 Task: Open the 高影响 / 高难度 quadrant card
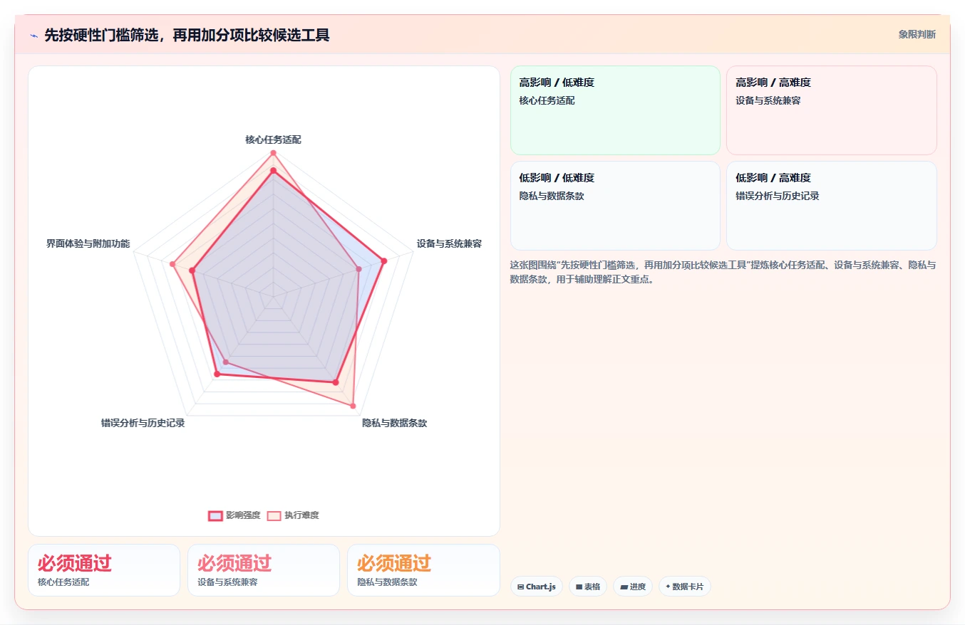tap(832, 110)
